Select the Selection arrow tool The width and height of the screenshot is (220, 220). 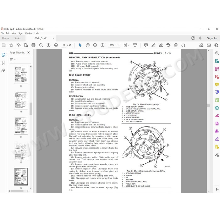(x=80, y=45)
